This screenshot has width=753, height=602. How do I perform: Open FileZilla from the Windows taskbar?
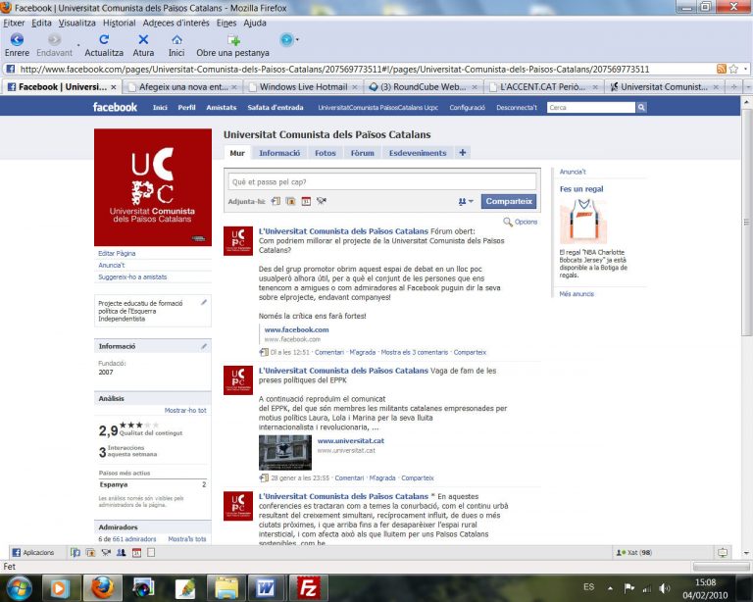[x=308, y=588]
